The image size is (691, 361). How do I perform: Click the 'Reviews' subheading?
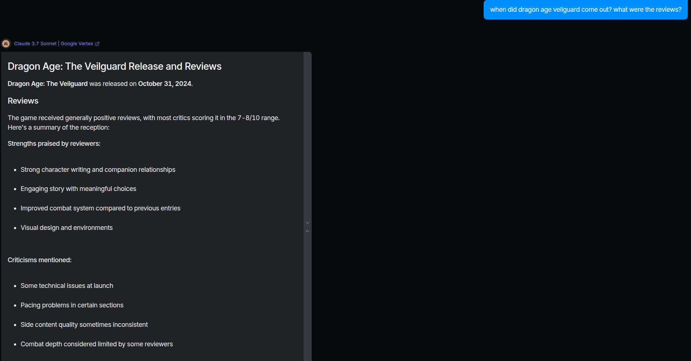[23, 101]
